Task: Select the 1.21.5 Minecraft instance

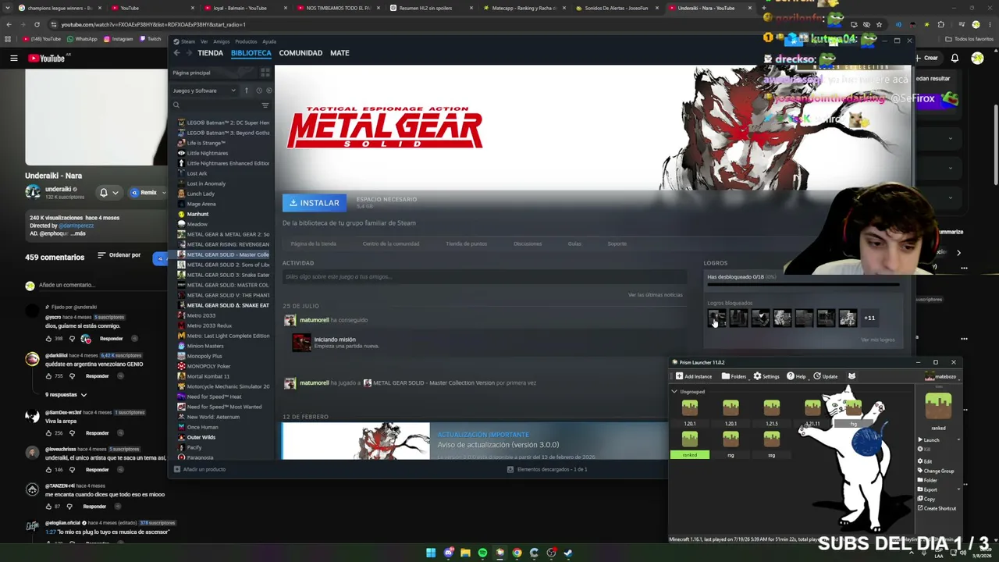Action: click(x=771, y=413)
